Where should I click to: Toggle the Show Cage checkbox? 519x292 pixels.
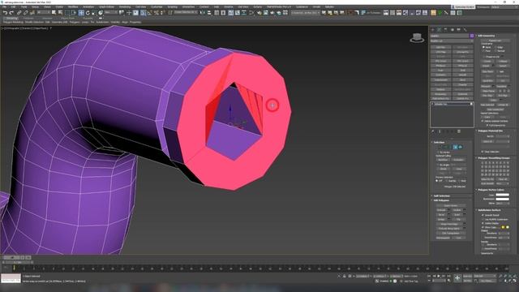[x=483, y=227]
